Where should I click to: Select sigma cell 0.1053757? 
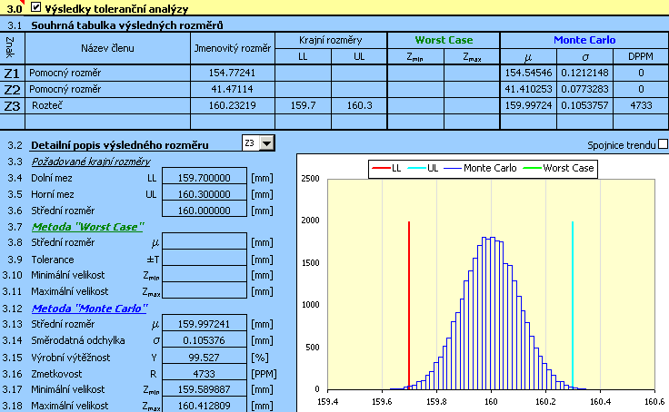click(x=584, y=105)
